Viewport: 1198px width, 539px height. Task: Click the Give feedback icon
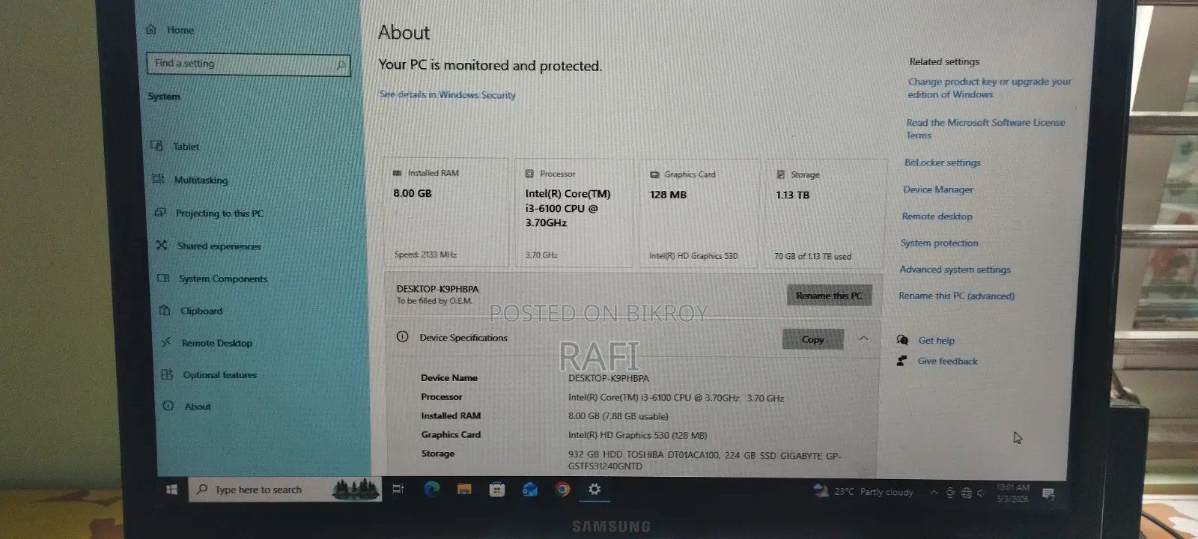click(901, 361)
